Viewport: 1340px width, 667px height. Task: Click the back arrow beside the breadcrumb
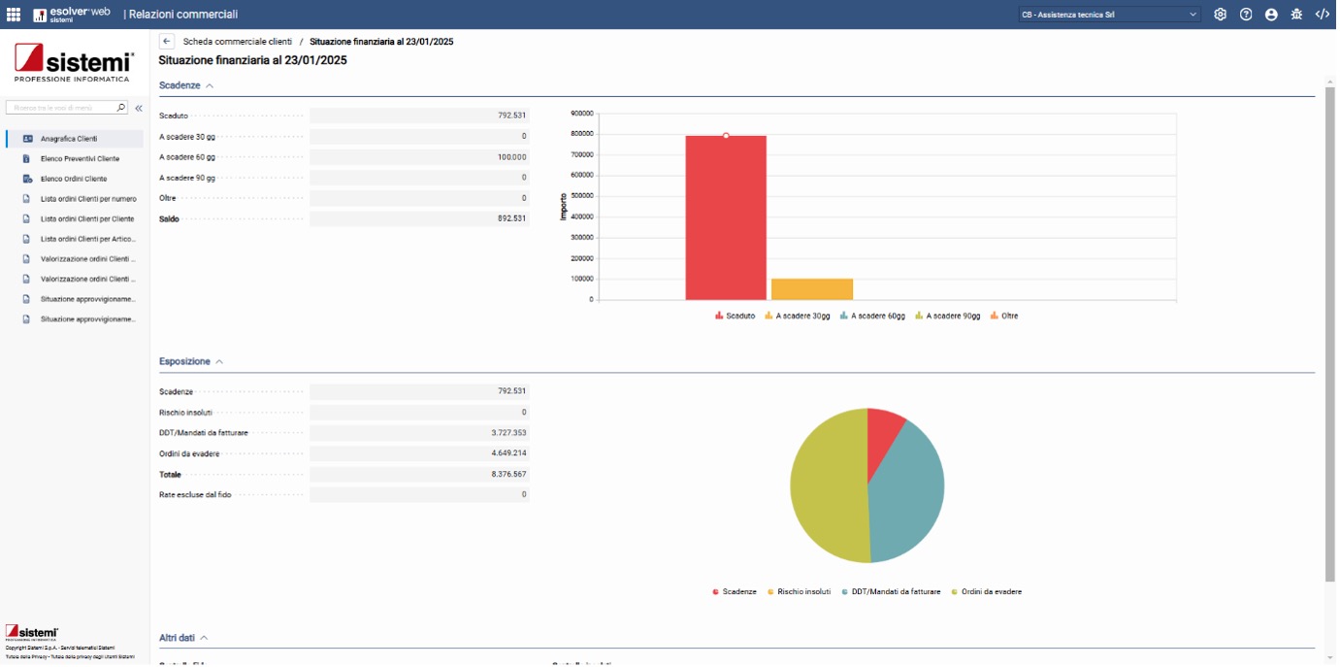click(x=167, y=42)
